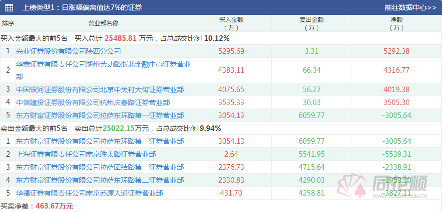Open 上海证券南京胜太路证券营业部 link
Viewport: 442px width, 212px height.
point(86,154)
